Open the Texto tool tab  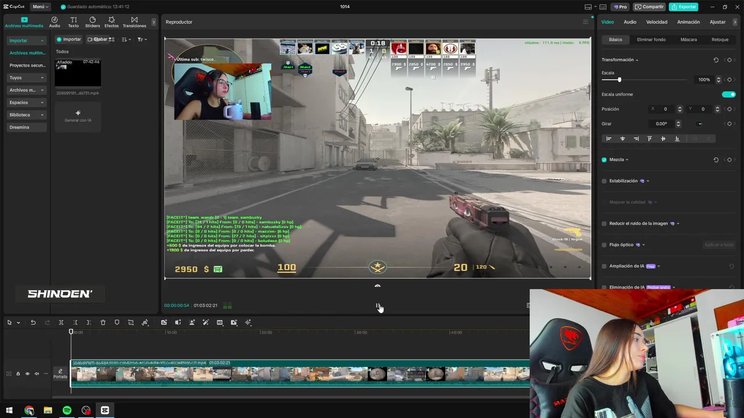pyautogui.click(x=73, y=22)
